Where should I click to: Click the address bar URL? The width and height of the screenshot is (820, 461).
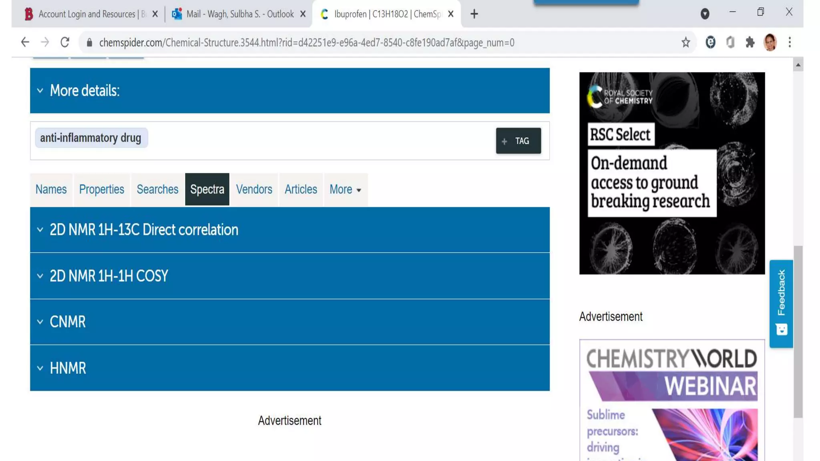pos(306,42)
